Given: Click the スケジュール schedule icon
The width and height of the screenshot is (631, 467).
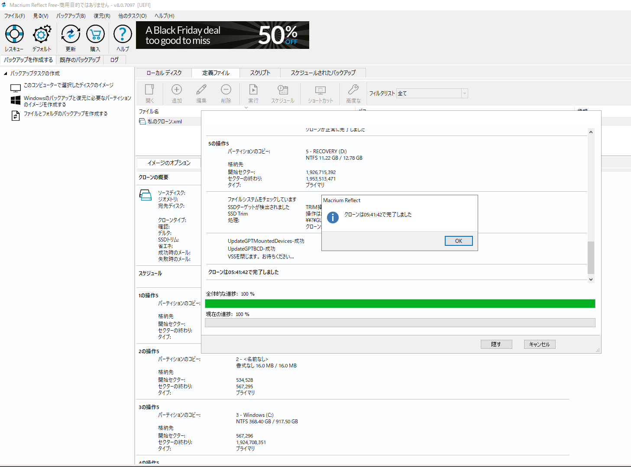Looking at the screenshot, I should pos(282,90).
